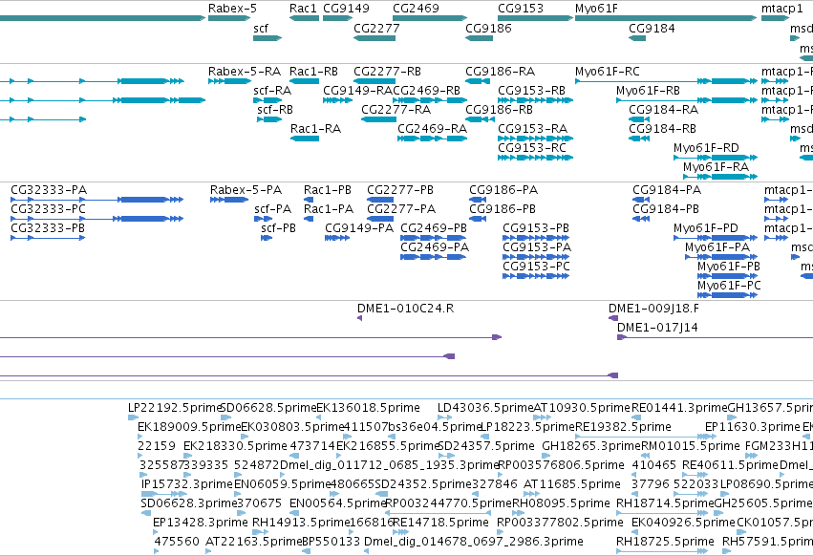Open the CG9186-RA transcript label
Image resolution: width=813 pixels, height=556 pixels.
click(500, 71)
